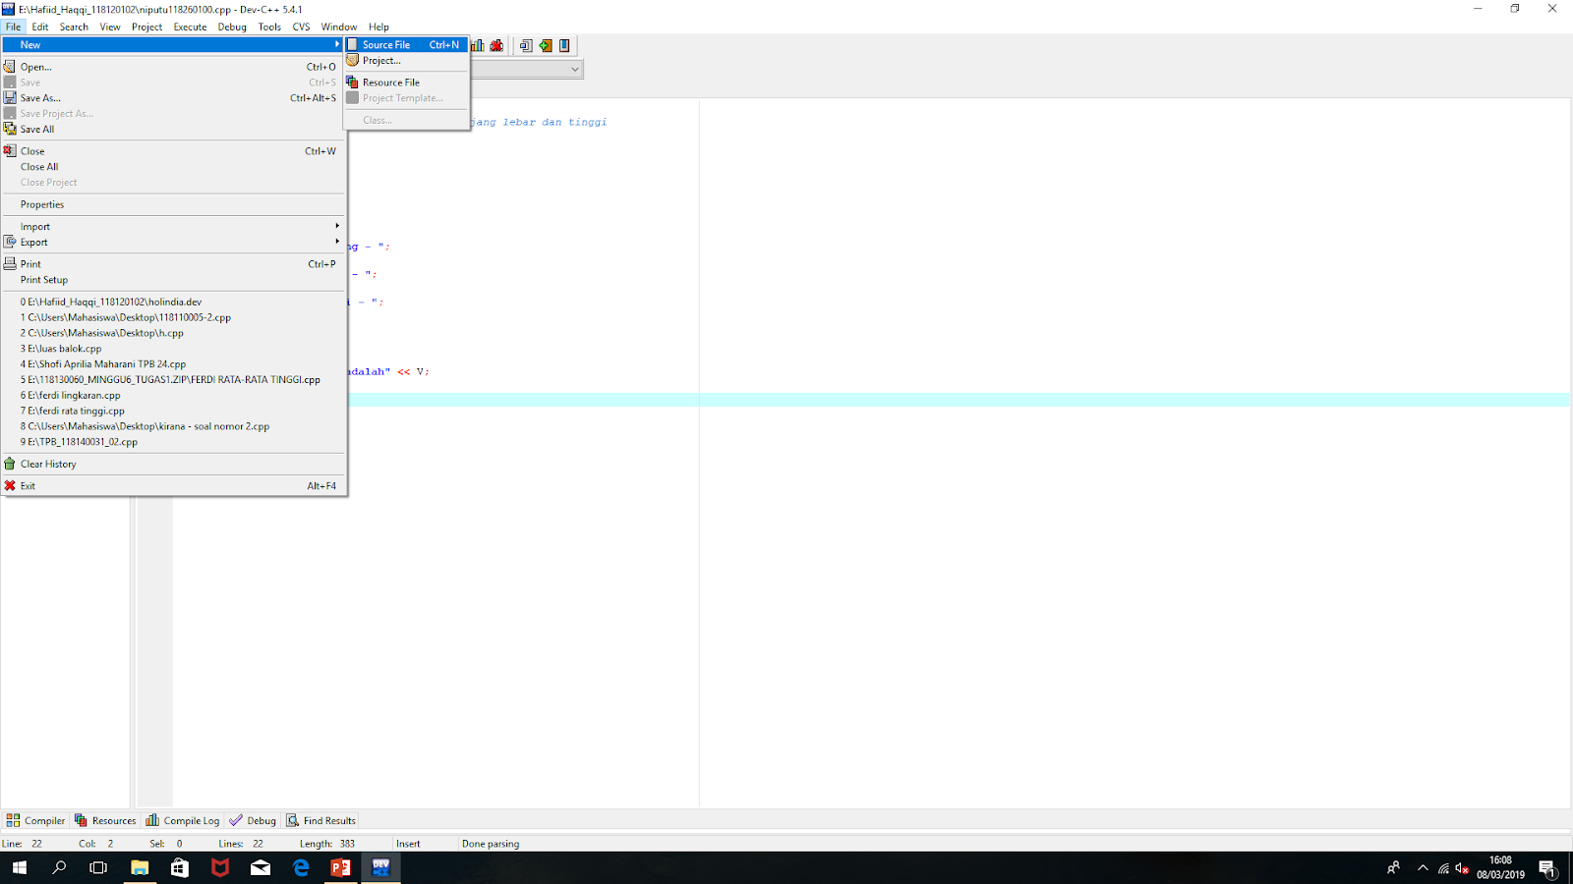Select Project... from the New submenu
Image resolution: width=1573 pixels, height=884 pixels.
tap(406, 60)
